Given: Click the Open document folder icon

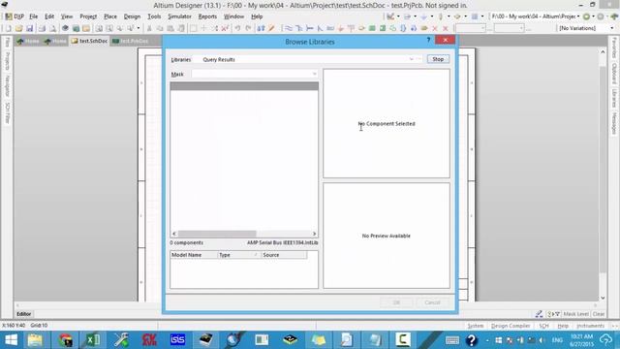Looking at the screenshot, I should (x=18, y=28).
